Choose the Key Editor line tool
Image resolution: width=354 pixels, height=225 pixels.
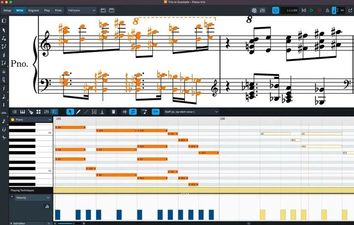click(x=86, y=112)
